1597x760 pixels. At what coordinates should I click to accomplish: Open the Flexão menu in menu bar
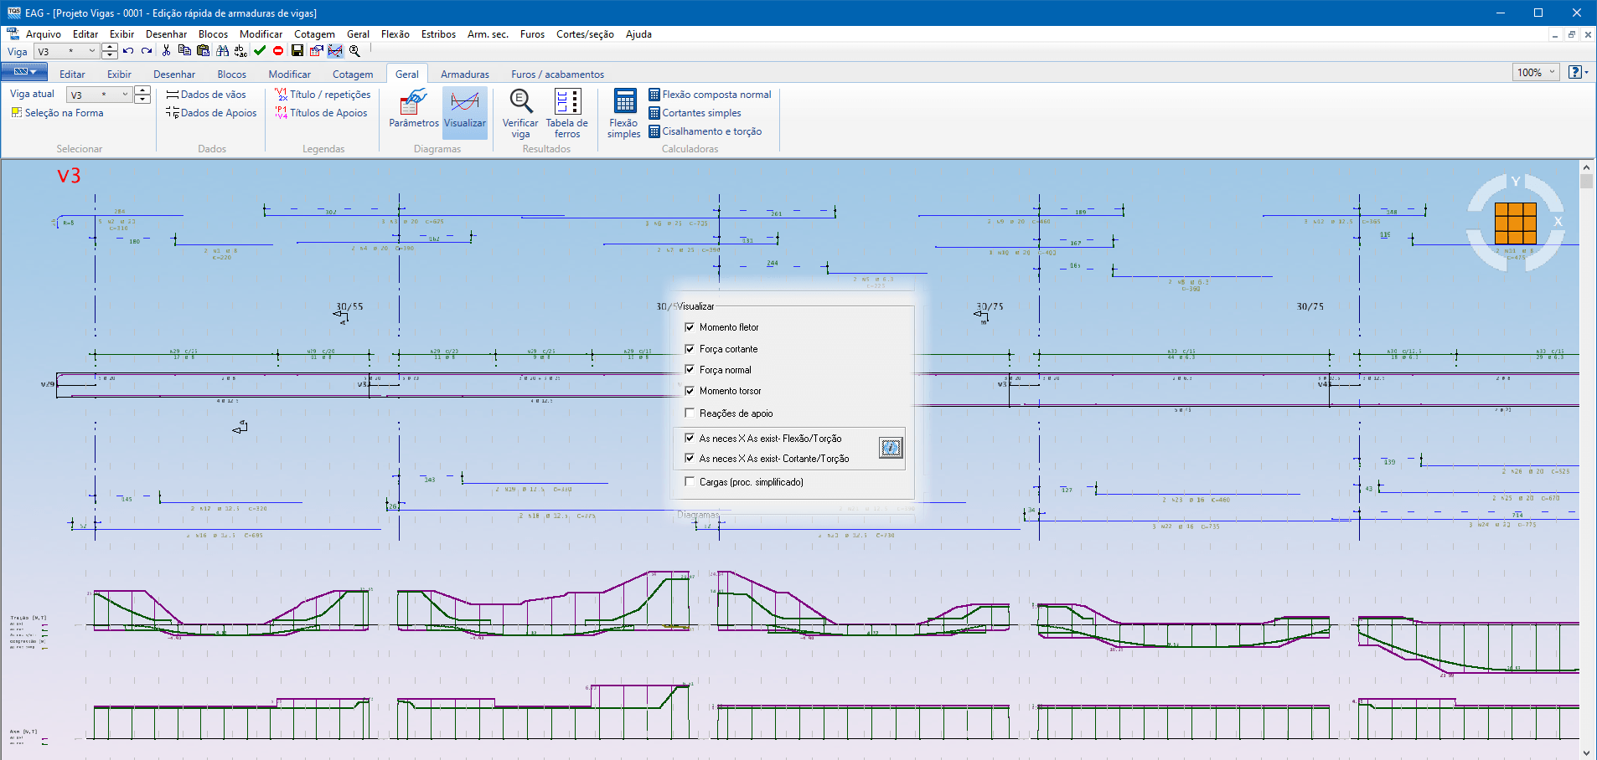coord(395,34)
